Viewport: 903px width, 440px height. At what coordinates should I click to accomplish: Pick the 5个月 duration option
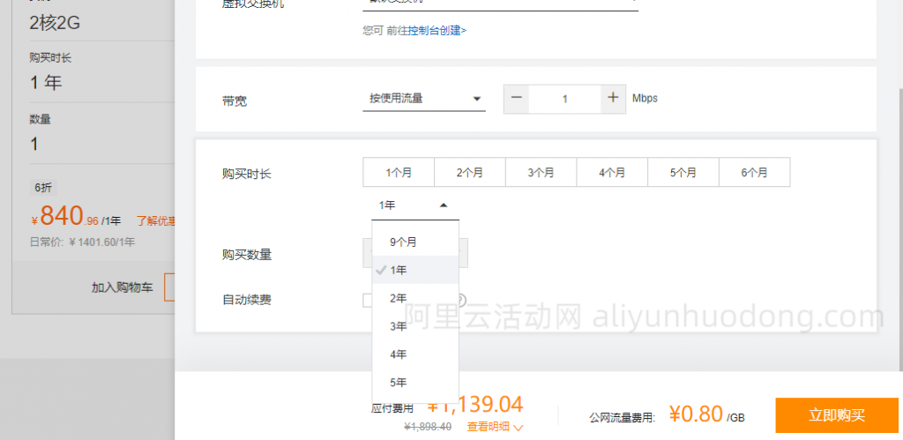(x=683, y=173)
